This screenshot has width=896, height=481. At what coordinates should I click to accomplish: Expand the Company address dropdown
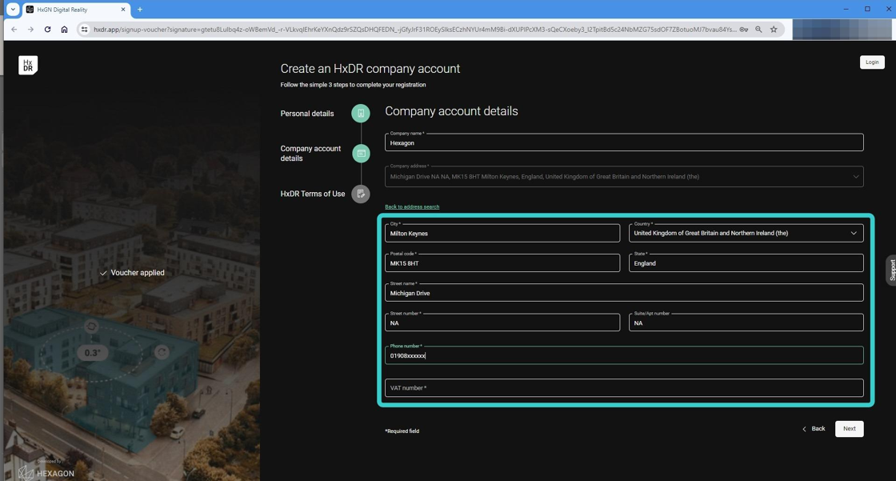pos(855,177)
